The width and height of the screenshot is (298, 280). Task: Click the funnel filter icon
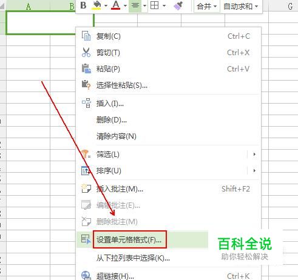point(86,154)
